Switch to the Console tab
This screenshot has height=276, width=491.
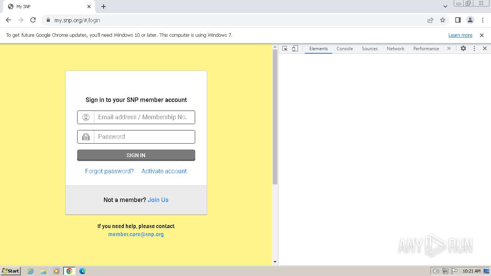[x=344, y=49]
